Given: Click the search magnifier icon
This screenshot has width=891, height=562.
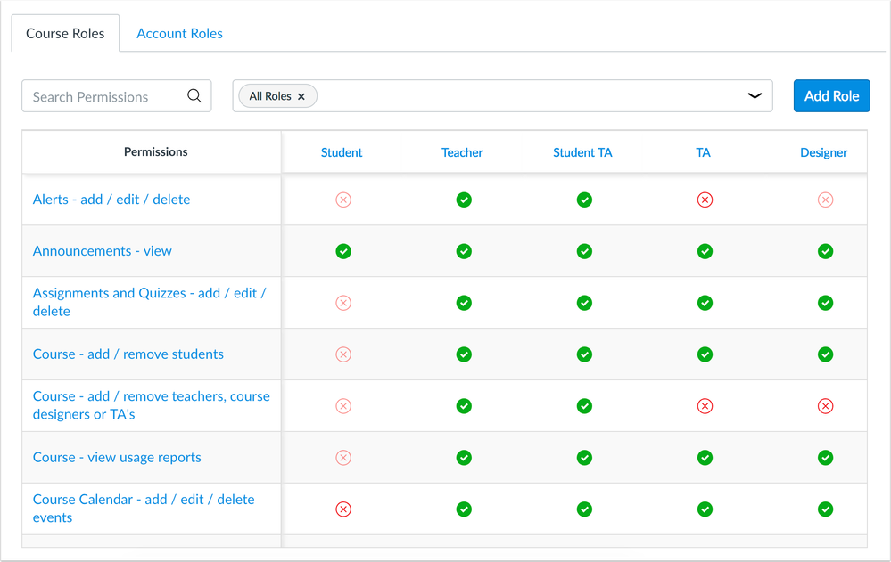Looking at the screenshot, I should click(x=194, y=95).
